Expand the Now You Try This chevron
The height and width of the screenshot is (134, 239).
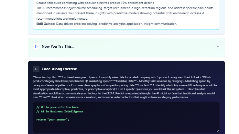tap(218, 46)
